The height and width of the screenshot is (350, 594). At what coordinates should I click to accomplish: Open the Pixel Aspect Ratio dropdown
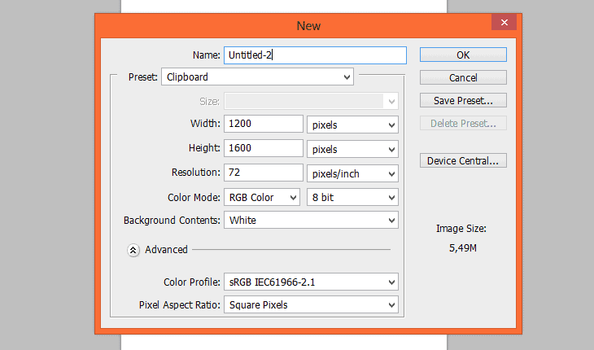click(x=311, y=305)
